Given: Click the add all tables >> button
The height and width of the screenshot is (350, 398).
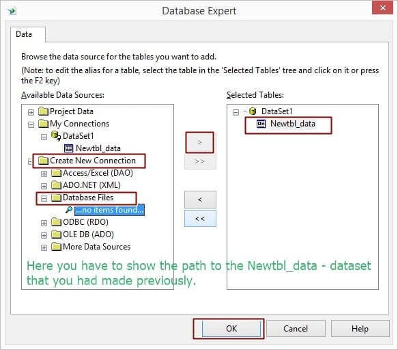Looking at the screenshot, I should [x=200, y=161].
